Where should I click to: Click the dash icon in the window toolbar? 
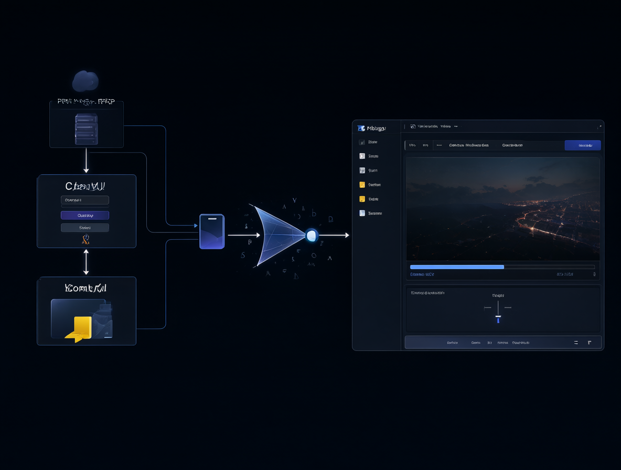pyautogui.click(x=439, y=145)
